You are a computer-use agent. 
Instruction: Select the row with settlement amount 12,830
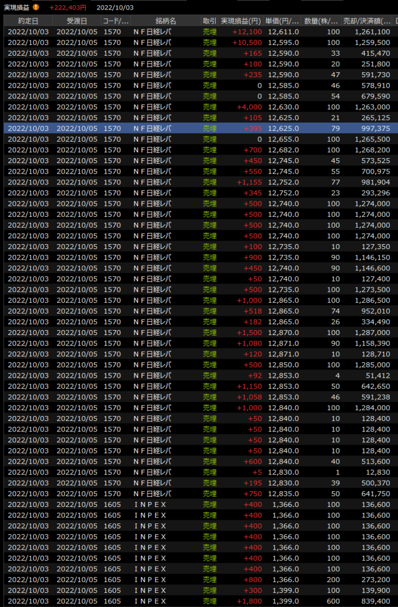point(199,472)
